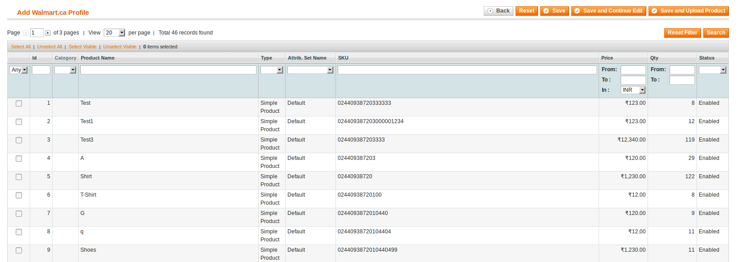Open the Attrib. Set Name filter dropdown
741x262 pixels.
[x=310, y=70]
